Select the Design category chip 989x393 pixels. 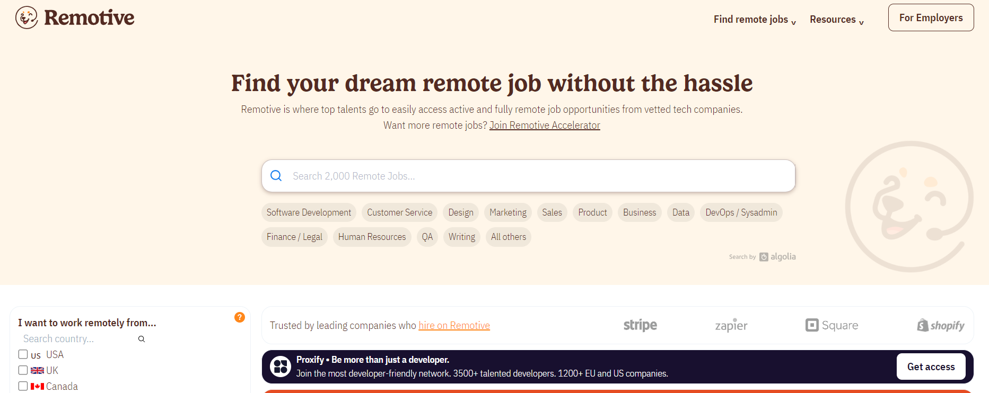[461, 212]
